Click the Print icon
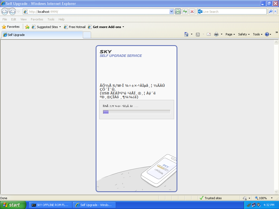Viewport: 279px width, 209px height. coord(216,34)
